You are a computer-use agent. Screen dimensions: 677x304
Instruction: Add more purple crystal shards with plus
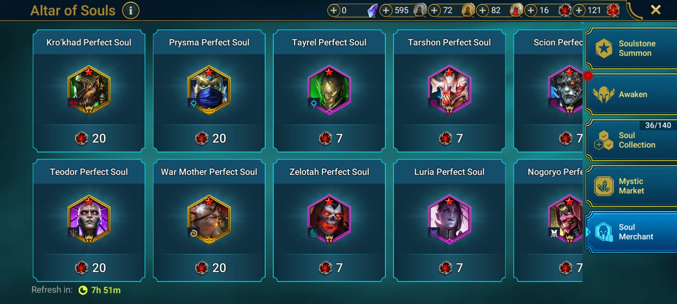point(334,10)
